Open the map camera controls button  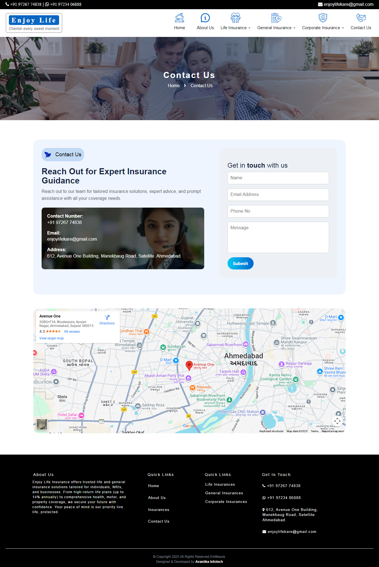pyautogui.click(x=337, y=421)
